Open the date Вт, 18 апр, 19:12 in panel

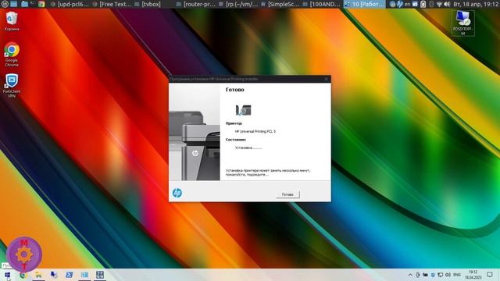[475, 4]
